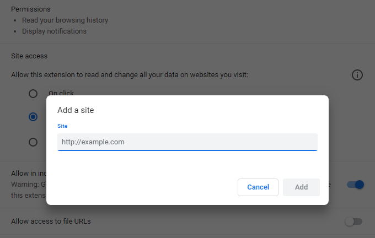Viewport: 375px width, 238px height.
Task: Click the Allow access to file URLs label
Action: 51,221
